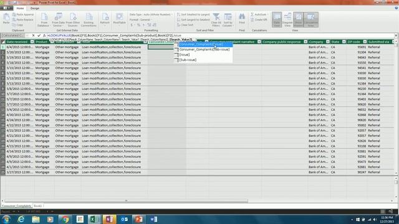This screenshot has height=224, width=399.
Task: Switch to Data View
Action: click(x=277, y=19)
